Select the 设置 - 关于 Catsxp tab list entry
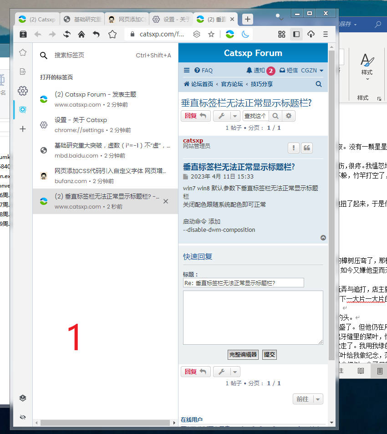The height and width of the screenshot is (434, 387). pos(105,125)
